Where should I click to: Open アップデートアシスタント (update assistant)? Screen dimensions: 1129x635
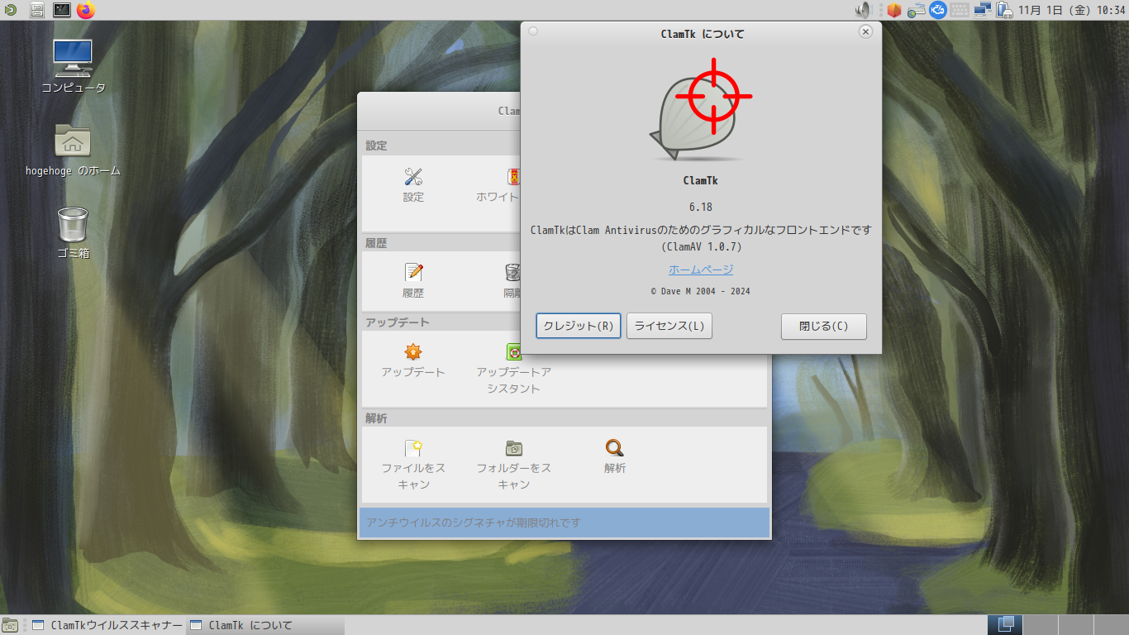coord(513,369)
